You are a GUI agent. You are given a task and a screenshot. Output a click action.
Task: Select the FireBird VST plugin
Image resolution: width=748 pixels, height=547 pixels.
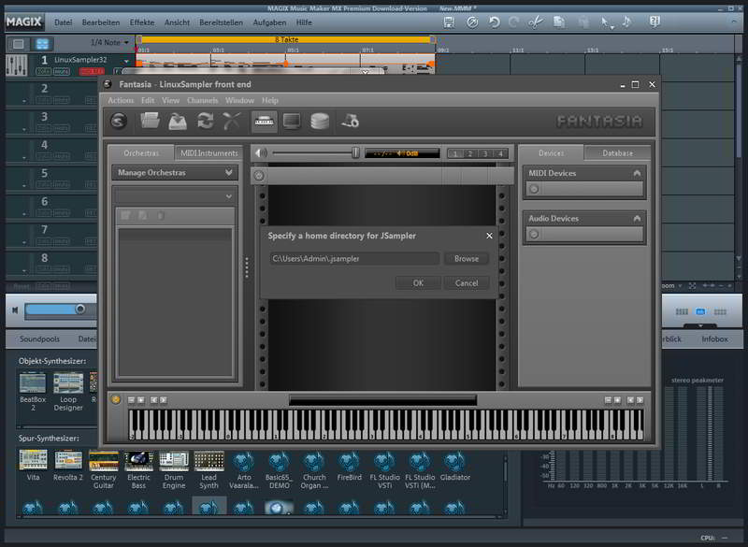point(349,461)
